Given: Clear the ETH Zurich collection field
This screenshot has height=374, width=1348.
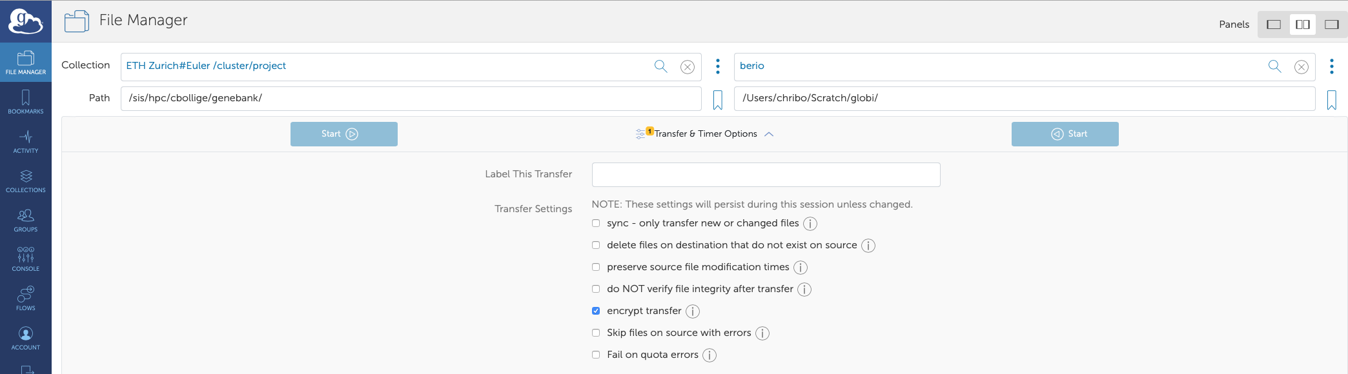Looking at the screenshot, I should [688, 67].
